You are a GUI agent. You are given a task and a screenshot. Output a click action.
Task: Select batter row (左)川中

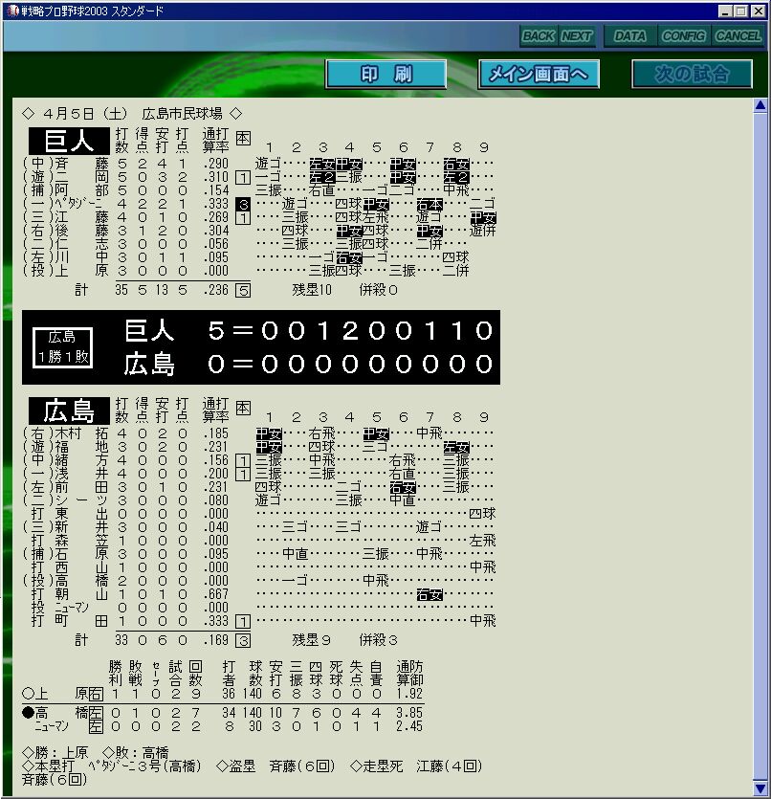(258, 257)
